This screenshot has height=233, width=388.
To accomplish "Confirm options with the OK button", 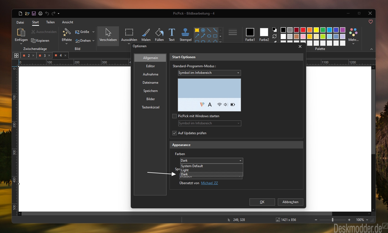I will tap(262, 202).
